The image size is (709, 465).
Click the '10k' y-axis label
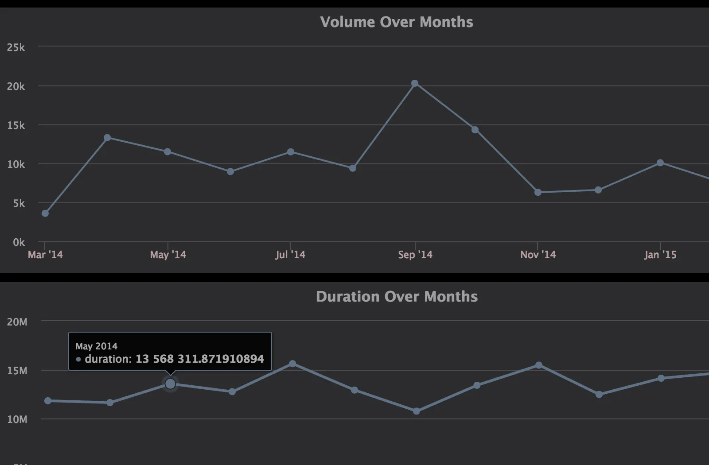pyautogui.click(x=16, y=164)
